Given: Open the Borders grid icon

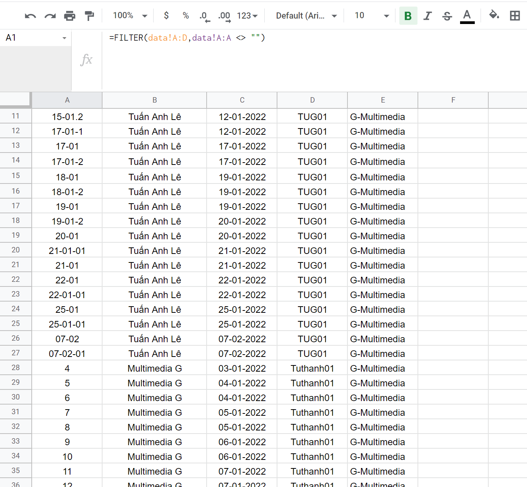Looking at the screenshot, I should pos(515,16).
